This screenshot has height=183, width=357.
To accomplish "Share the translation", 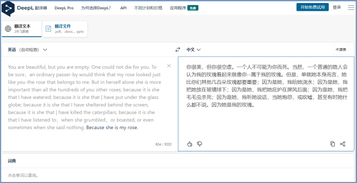I will pos(343,144).
